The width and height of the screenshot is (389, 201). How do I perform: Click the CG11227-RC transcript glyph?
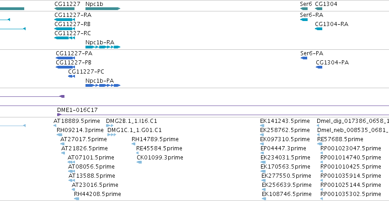[64, 38]
